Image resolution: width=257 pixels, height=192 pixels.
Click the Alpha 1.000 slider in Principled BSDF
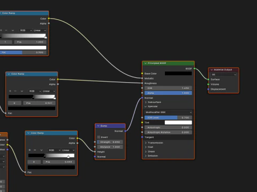tap(168, 93)
